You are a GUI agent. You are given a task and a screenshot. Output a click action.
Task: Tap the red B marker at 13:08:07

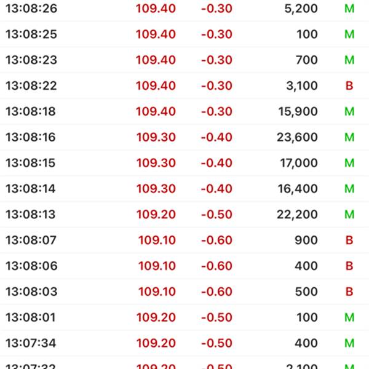(349, 240)
